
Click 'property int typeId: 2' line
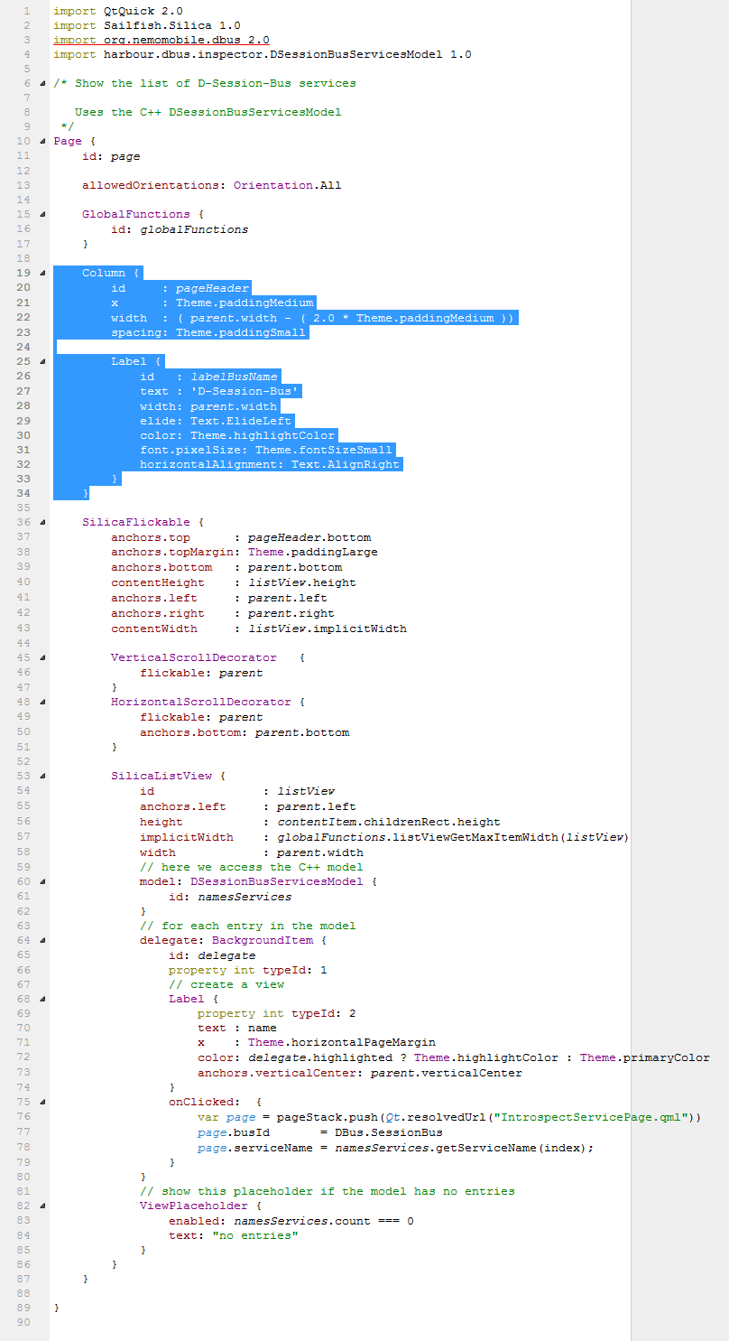click(x=277, y=1013)
